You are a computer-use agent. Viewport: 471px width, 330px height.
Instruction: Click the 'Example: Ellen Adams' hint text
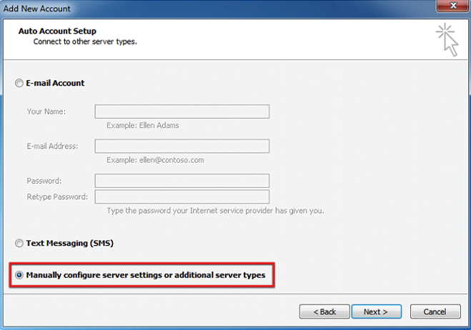(143, 125)
